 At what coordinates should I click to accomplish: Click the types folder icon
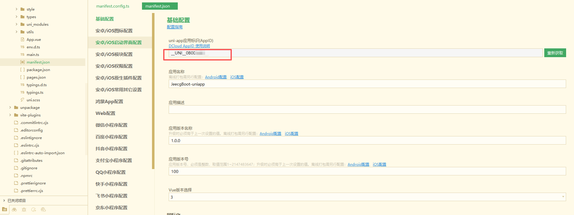click(22, 17)
